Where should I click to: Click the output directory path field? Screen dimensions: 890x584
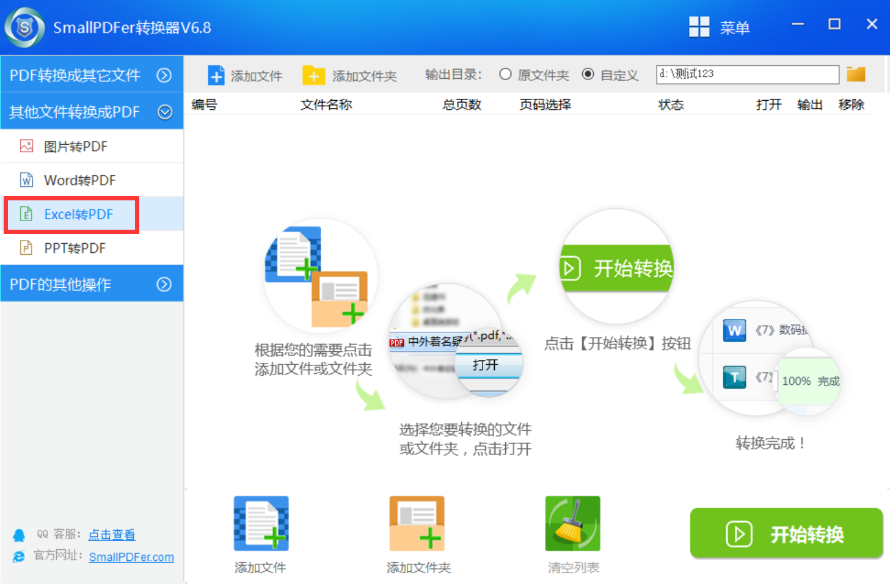747,75
